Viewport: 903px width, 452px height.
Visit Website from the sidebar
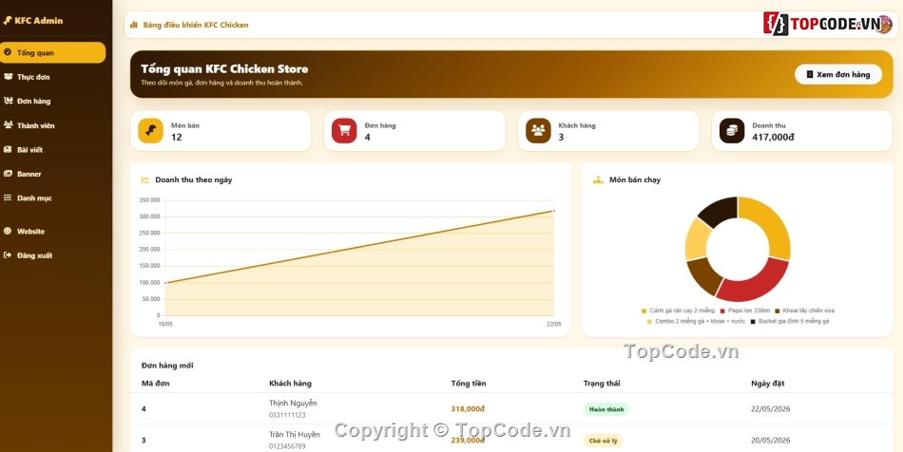click(x=53, y=231)
